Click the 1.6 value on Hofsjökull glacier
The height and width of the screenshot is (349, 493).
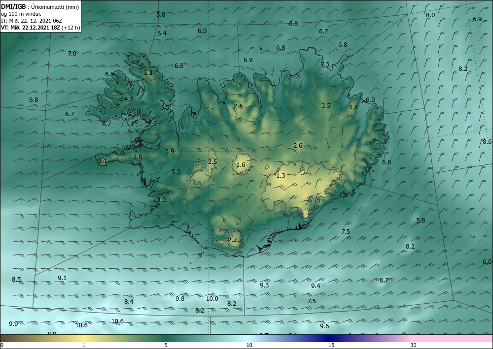(241, 165)
